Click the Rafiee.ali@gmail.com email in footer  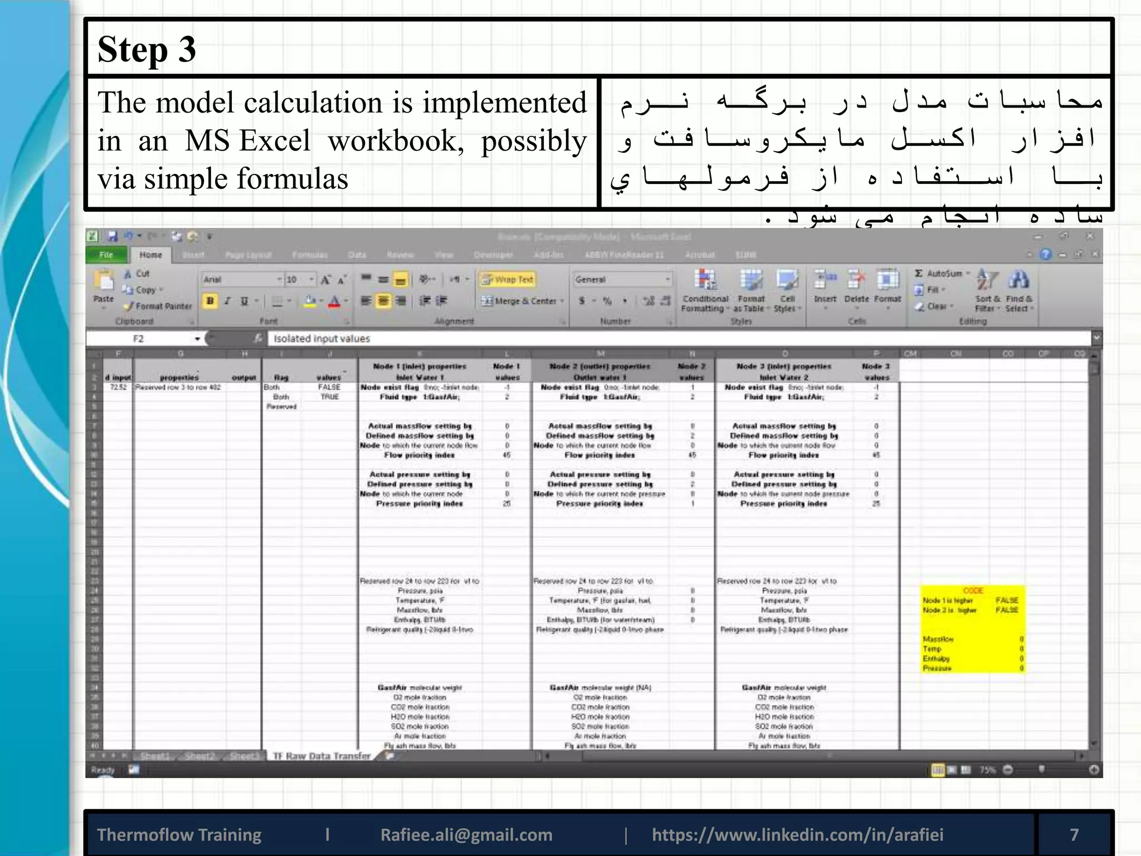(x=466, y=834)
